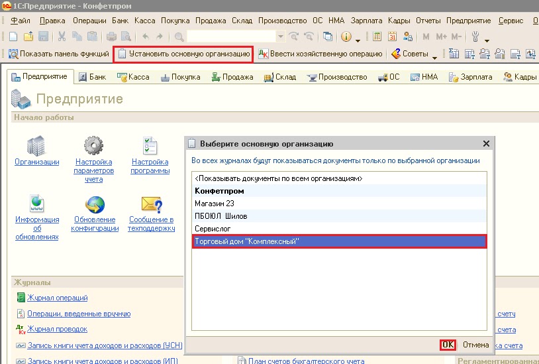Click the Help information icon

coord(346,36)
